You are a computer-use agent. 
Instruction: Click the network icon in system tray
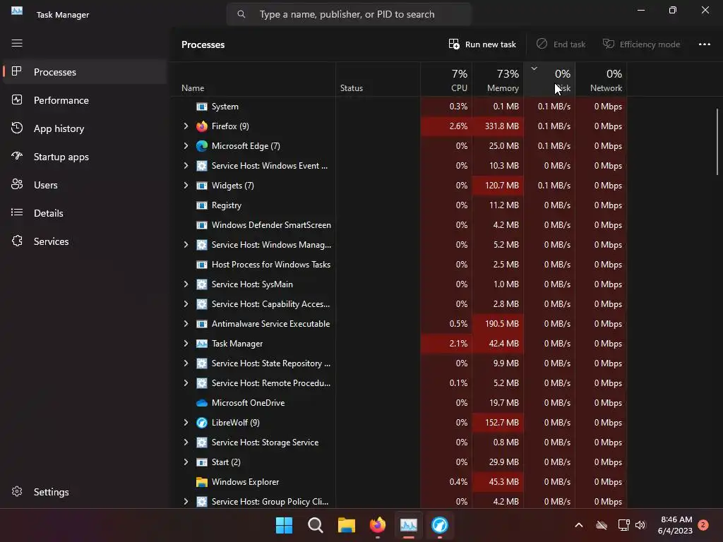(x=624, y=525)
